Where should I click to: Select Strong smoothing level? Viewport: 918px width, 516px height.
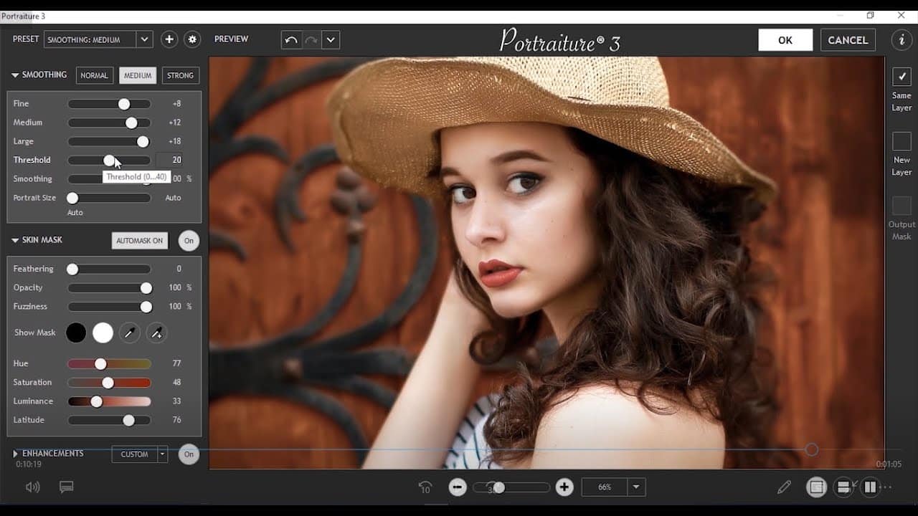click(180, 75)
